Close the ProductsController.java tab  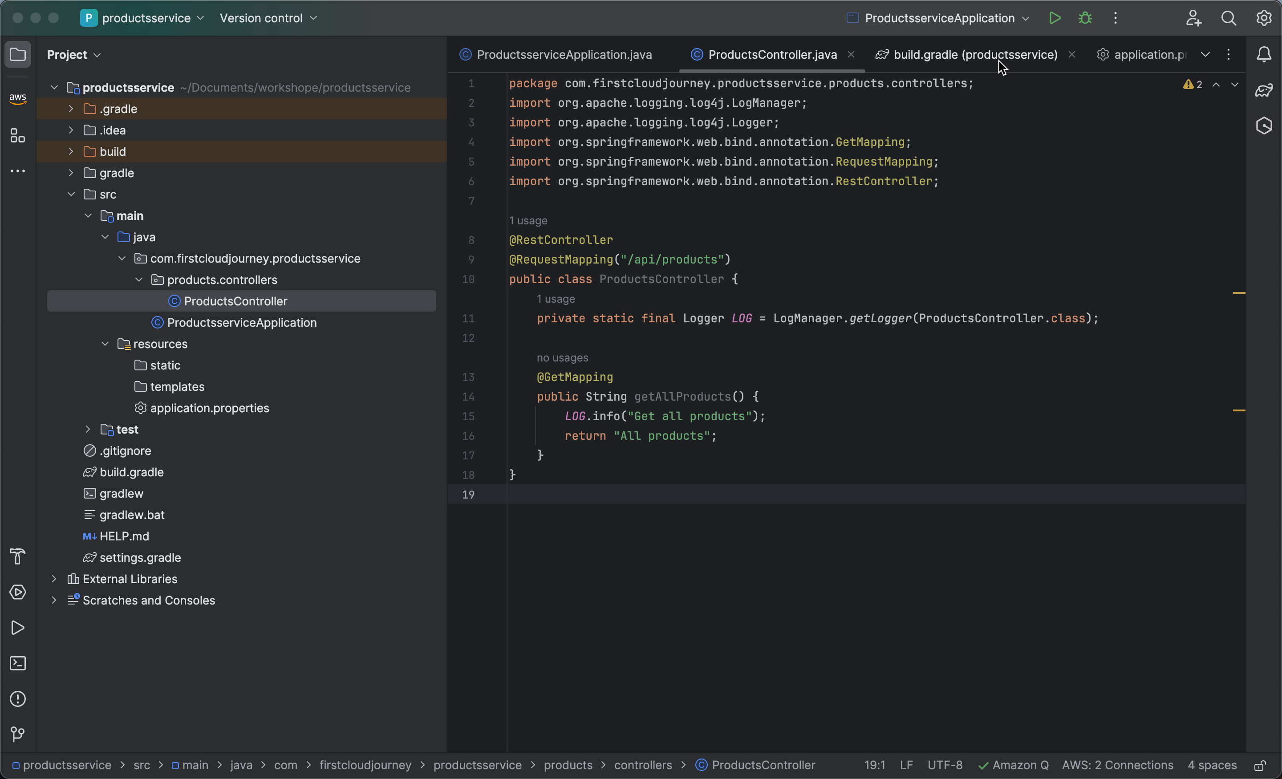coord(851,54)
